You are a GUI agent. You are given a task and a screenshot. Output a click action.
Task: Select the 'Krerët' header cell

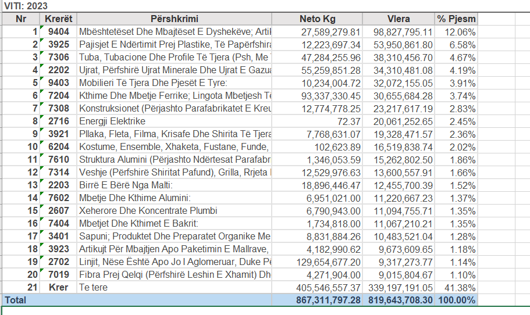point(59,18)
